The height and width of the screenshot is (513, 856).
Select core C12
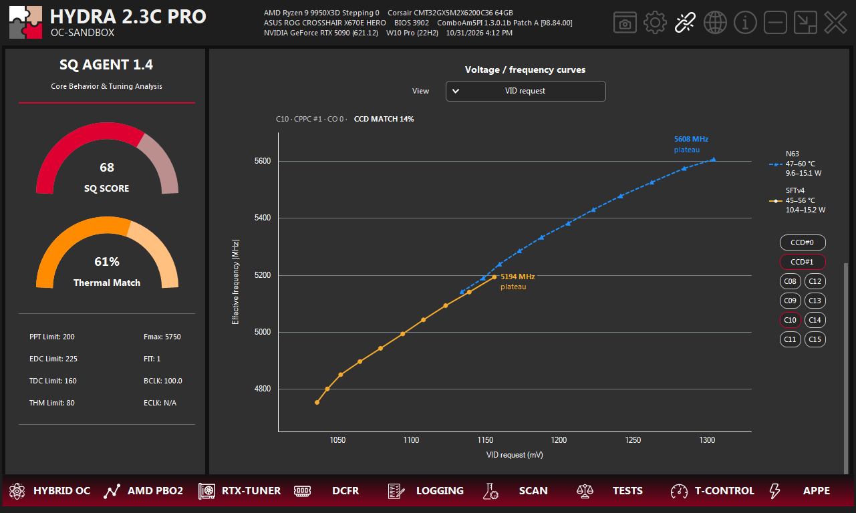815,281
